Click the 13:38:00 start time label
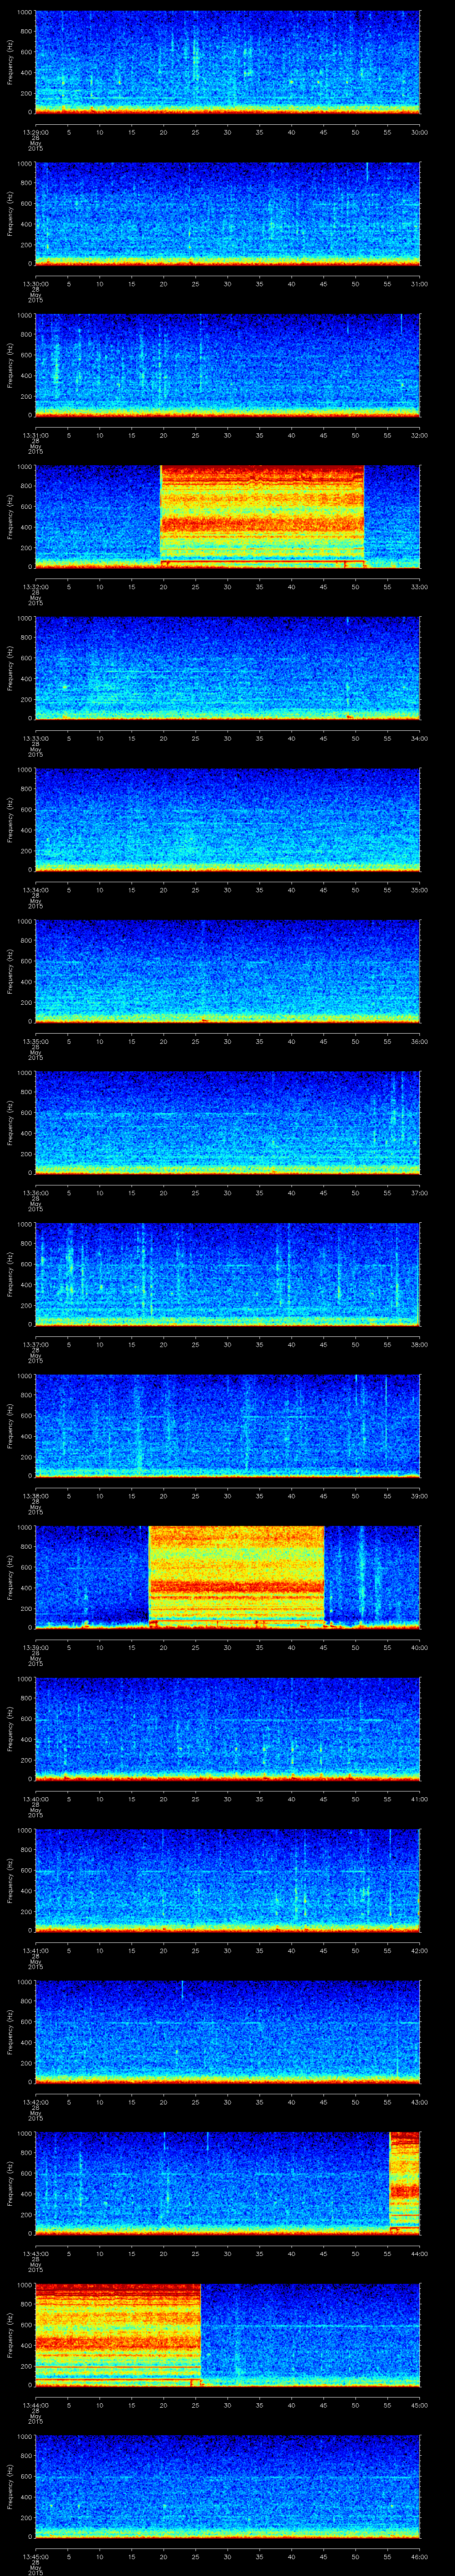The image size is (455, 2576). click(x=35, y=1496)
